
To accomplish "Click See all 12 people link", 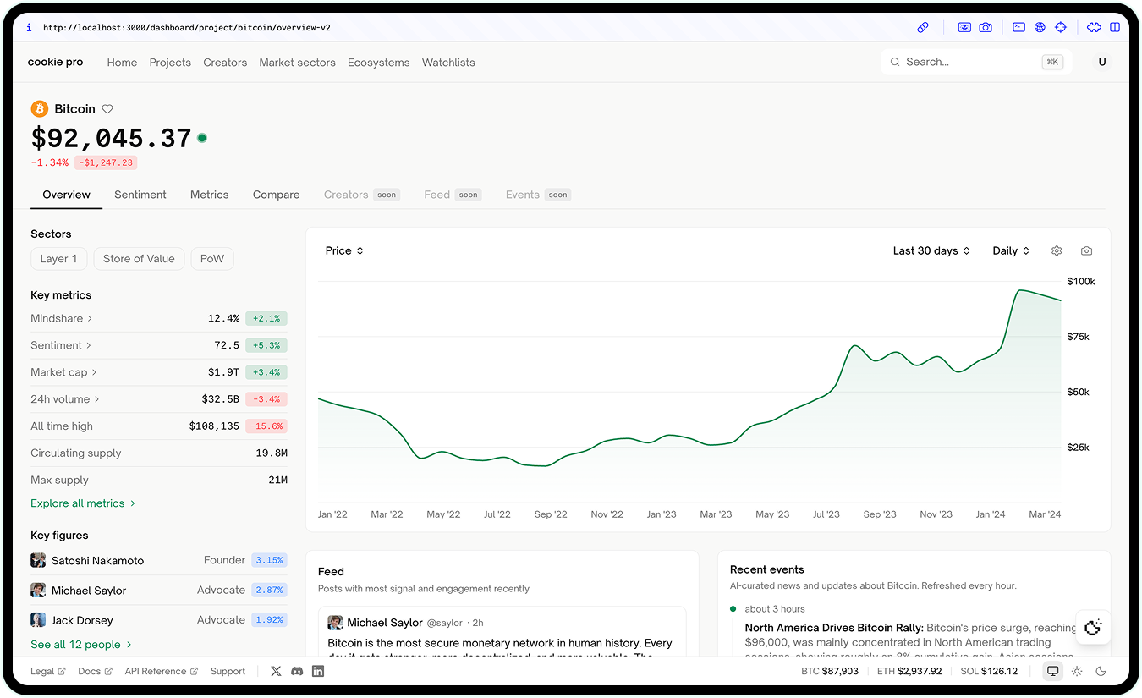I will click(81, 645).
